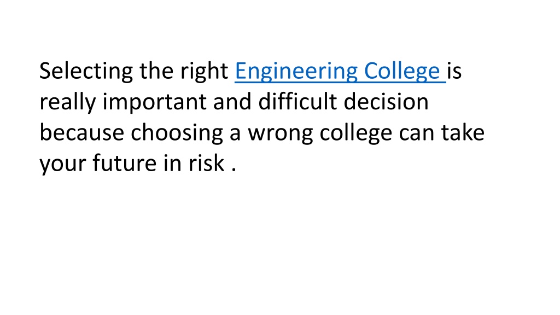Click the word "decision" at the line end
This screenshot has height=315, width=560.
pyautogui.click(x=386, y=101)
